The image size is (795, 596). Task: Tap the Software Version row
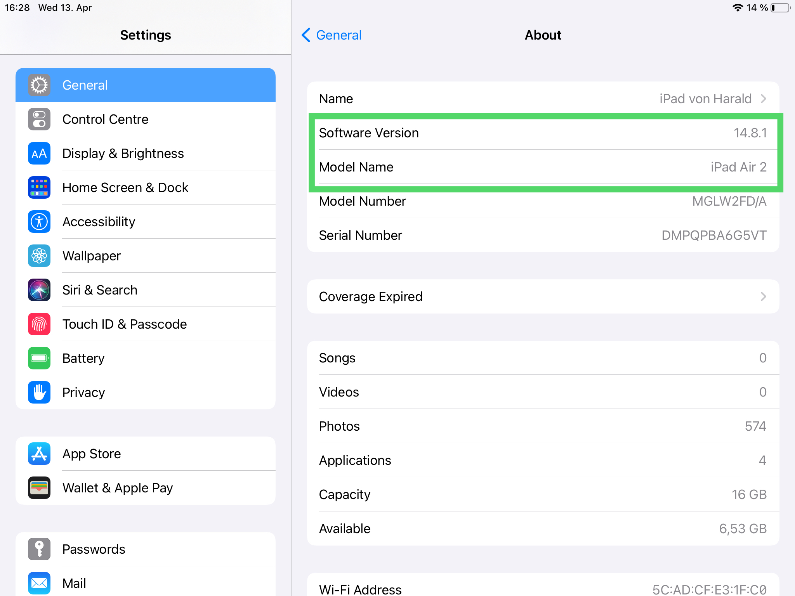tap(543, 133)
